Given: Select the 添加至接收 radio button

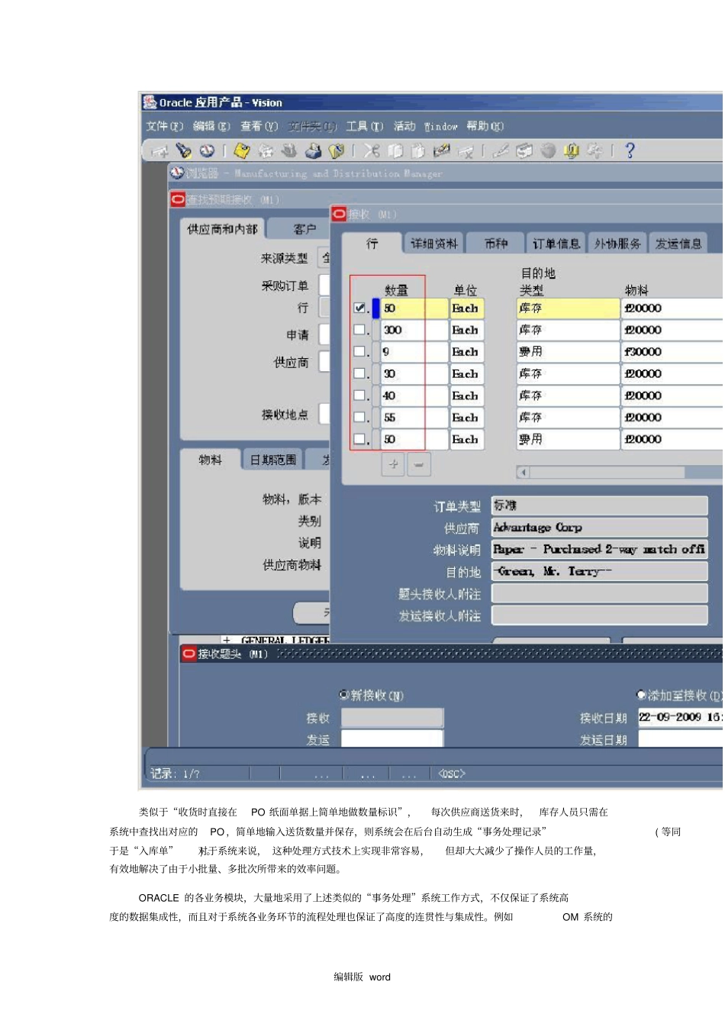Looking at the screenshot, I should coord(641,695).
